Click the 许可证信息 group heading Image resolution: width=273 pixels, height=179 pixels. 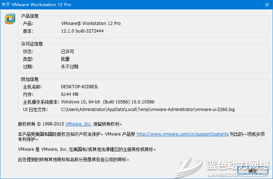tap(32, 44)
